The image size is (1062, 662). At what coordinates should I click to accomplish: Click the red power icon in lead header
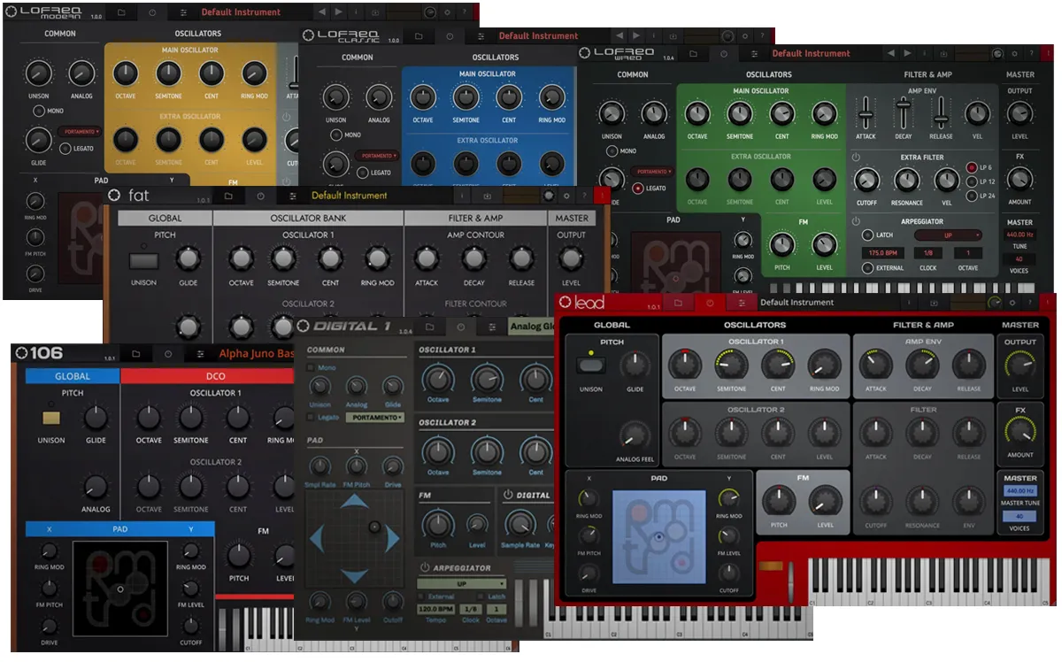point(710,303)
